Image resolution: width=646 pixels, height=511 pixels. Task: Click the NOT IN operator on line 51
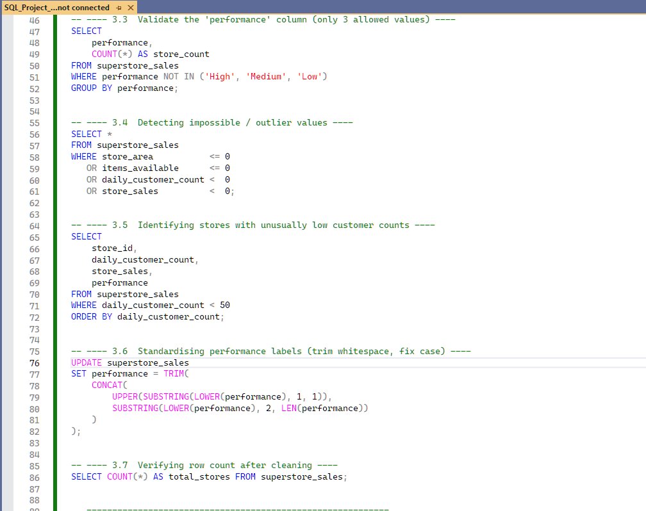[179, 76]
